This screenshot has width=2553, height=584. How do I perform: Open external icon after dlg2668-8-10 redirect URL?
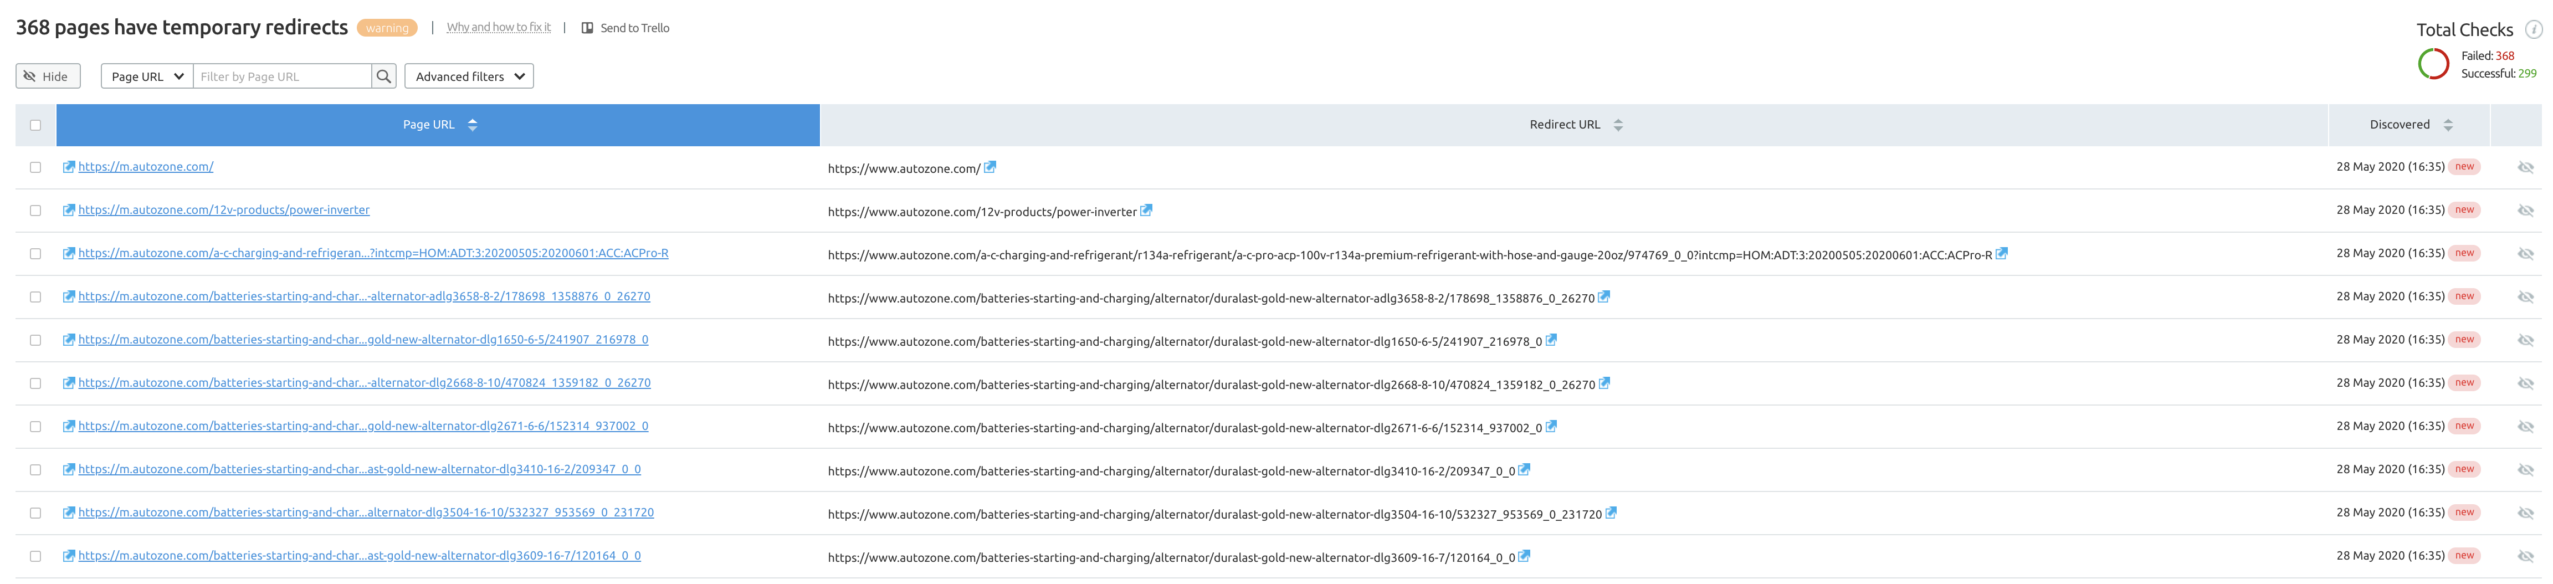(x=1604, y=383)
